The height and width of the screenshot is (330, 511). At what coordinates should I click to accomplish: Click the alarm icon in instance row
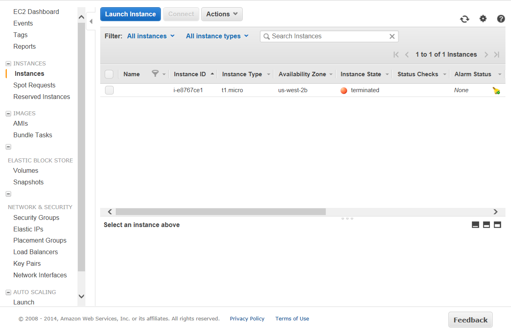tap(496, 91)
